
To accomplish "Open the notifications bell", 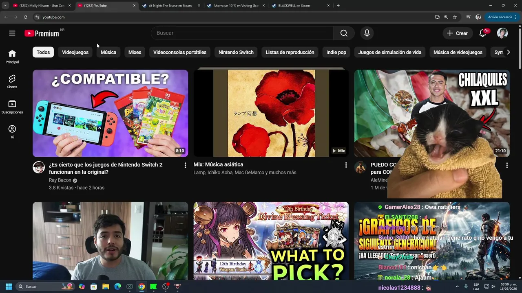I will tap(482, 33).
